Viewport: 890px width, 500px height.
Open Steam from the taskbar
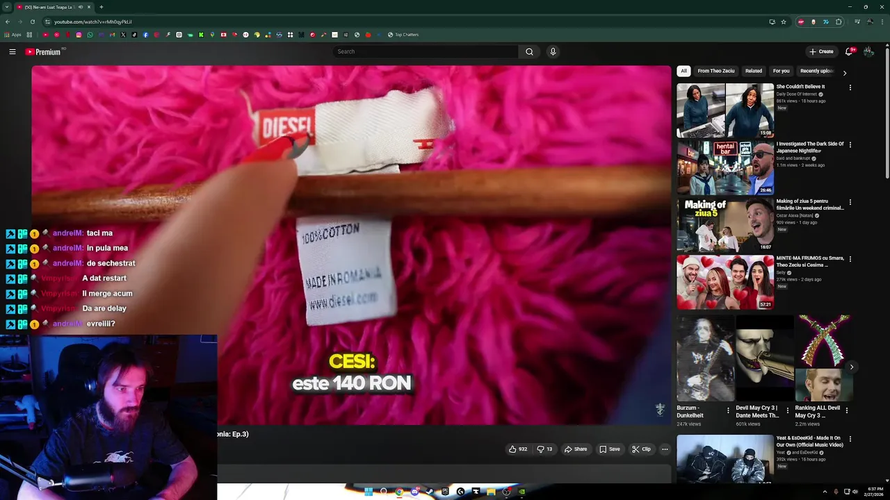(430, 492)
